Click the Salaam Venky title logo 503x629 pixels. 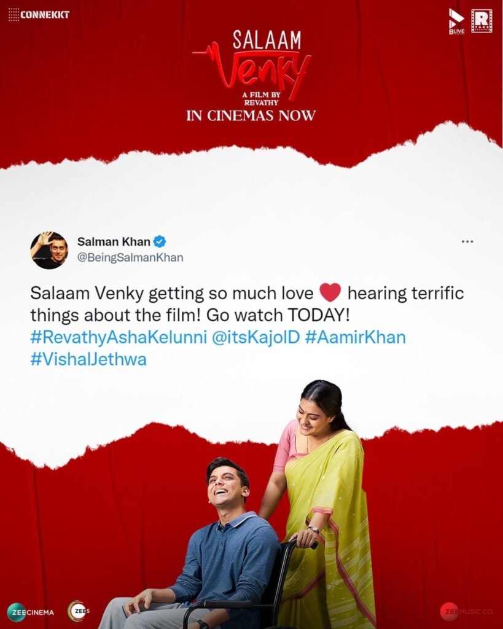[252, 60]
